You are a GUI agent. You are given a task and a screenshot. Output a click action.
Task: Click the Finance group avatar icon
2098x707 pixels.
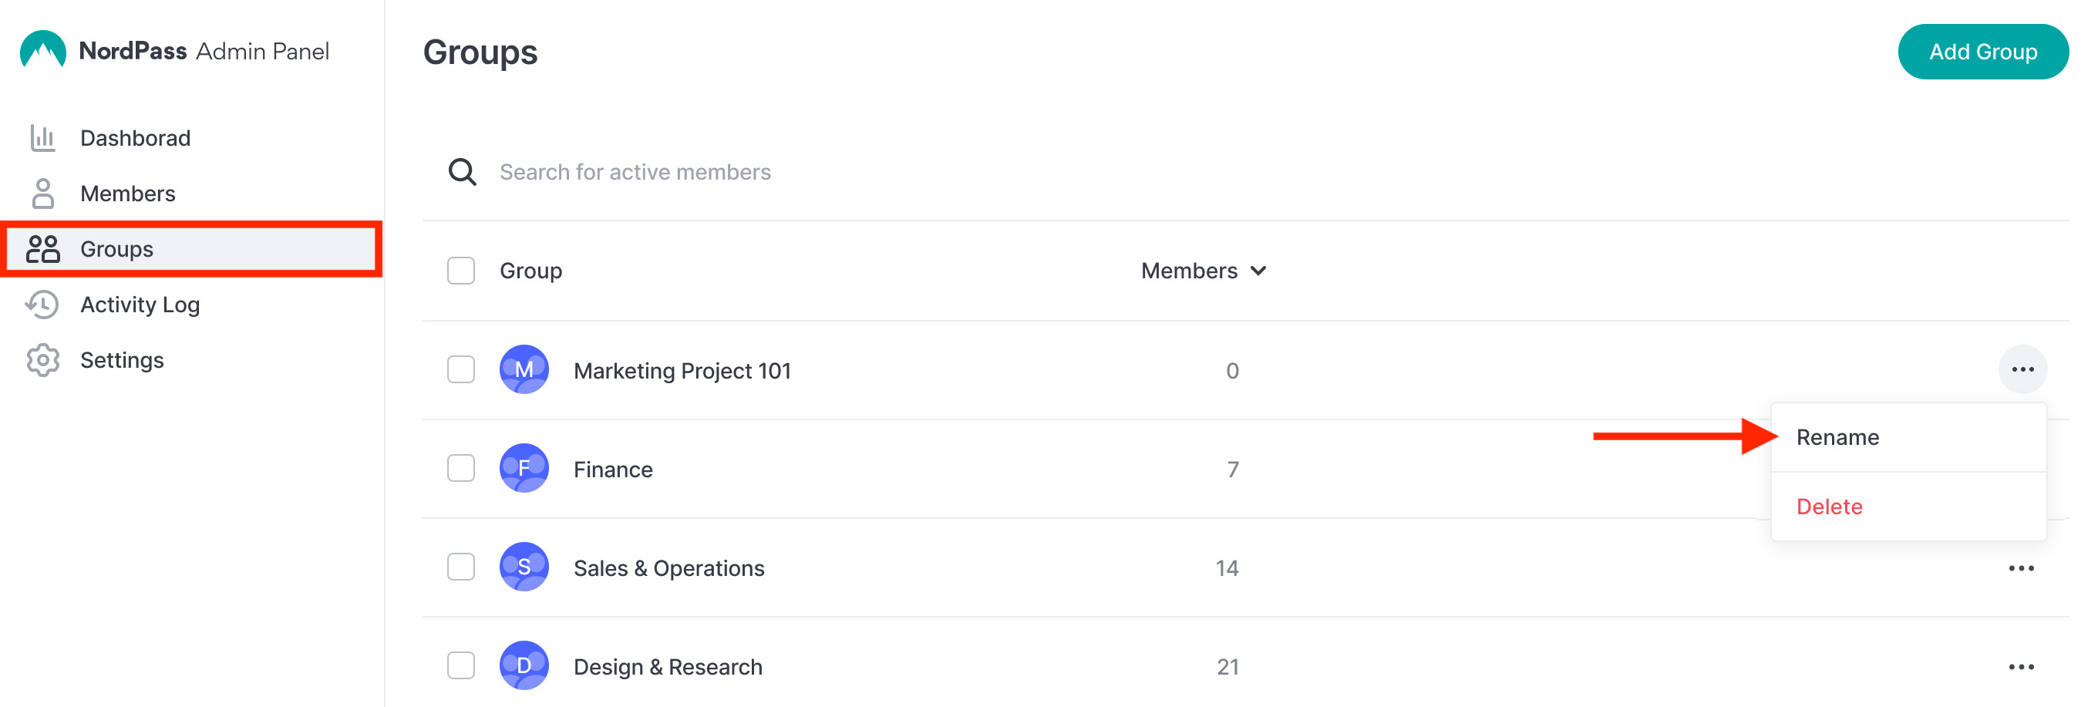coord(524,468)
